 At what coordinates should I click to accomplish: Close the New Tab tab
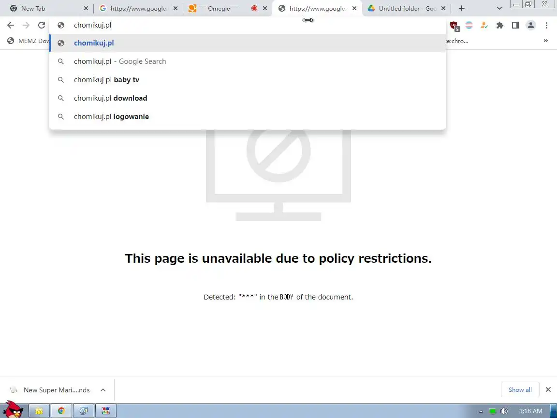click(x=86, y=8)
